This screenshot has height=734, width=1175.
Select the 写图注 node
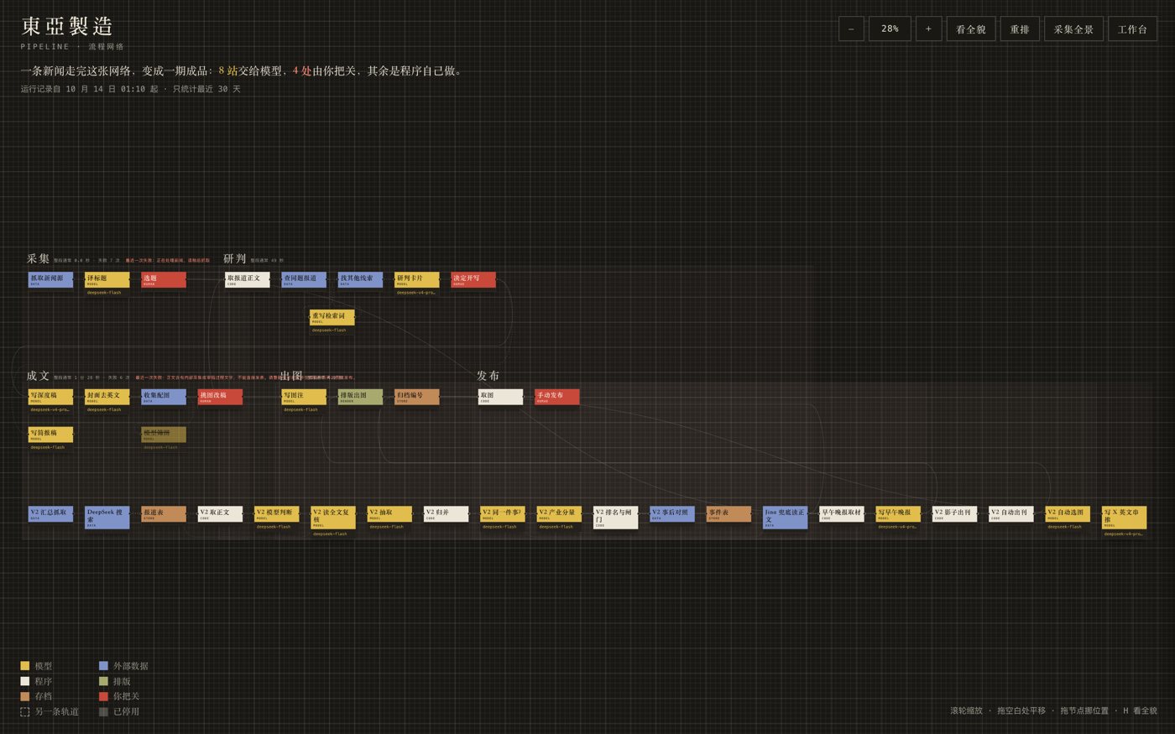click(x=304, y=397)
